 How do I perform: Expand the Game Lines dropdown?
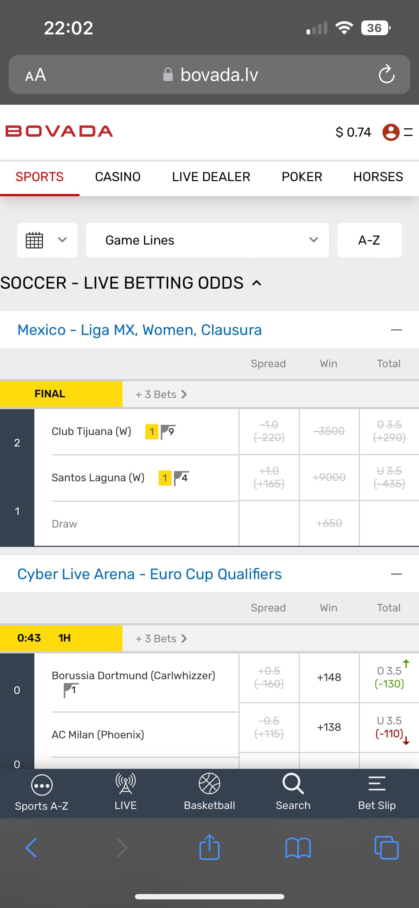[x=207, y=240]
